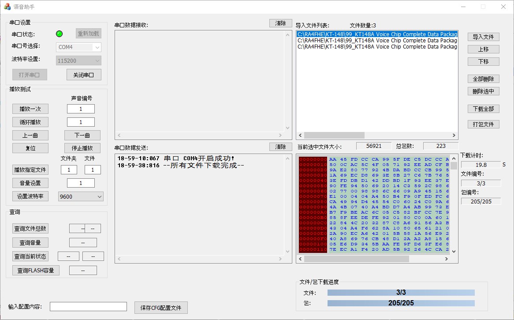Click the green serial port status indicator
The height and width of the screenshot is (320, 514).
pyautogui.click(x=60, y=34)
